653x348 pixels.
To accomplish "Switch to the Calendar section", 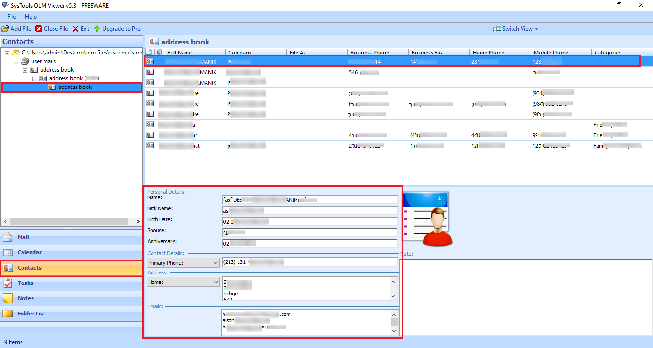I will (x=72, y=252).
